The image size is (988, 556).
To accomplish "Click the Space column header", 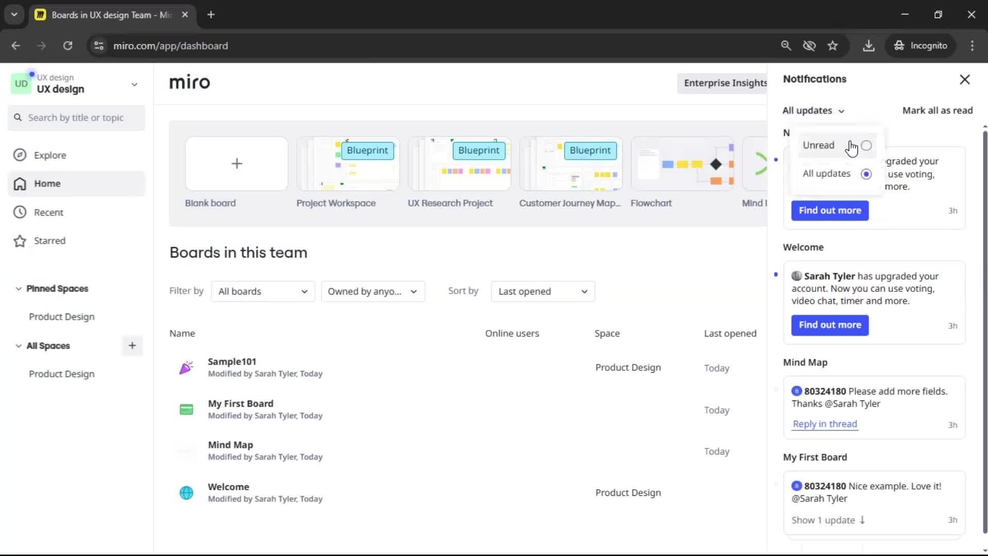I will 607,334.
